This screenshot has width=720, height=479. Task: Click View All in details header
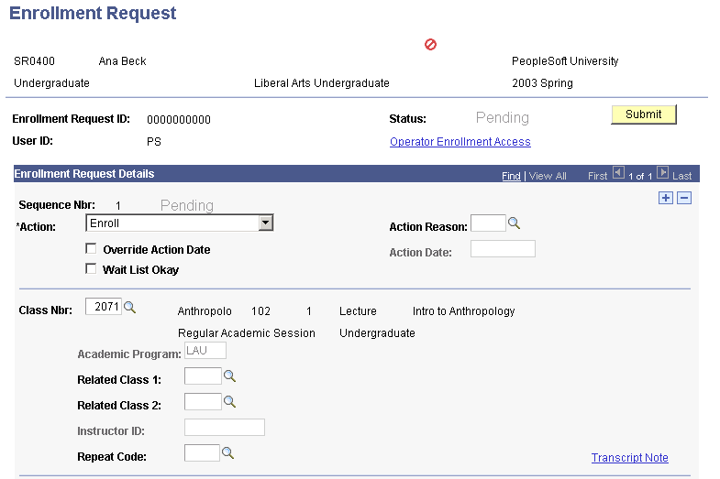tap(548, 176)
